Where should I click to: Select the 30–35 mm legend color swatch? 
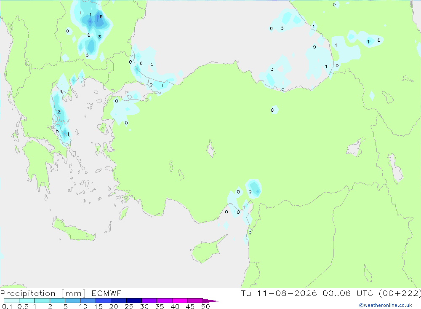coord(149,301)
